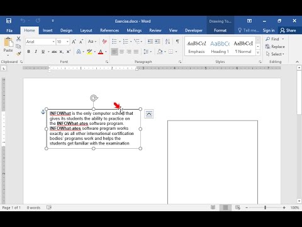Switch to Web Layout view
The image size is (302, 227).
(238, 207)
